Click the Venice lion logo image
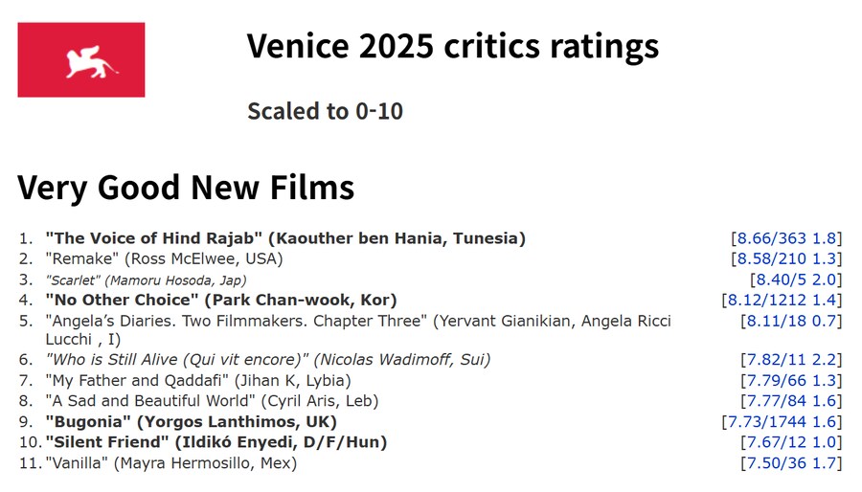This screenshot has width=862, height=492. click(81, 60)
